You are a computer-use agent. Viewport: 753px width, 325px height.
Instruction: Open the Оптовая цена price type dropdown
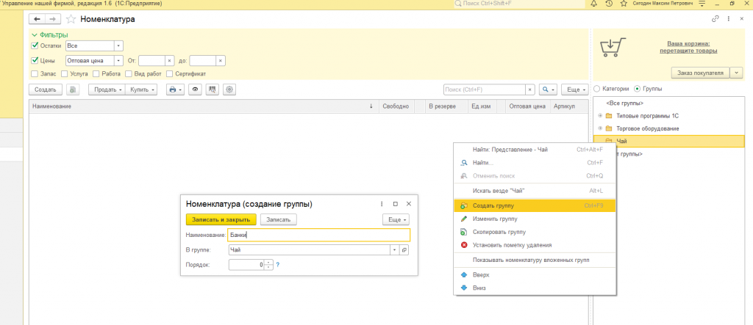tap(118, 61)
